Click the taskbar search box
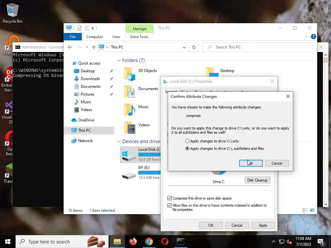This screenshot has width=331, height=248. [62, 242]
